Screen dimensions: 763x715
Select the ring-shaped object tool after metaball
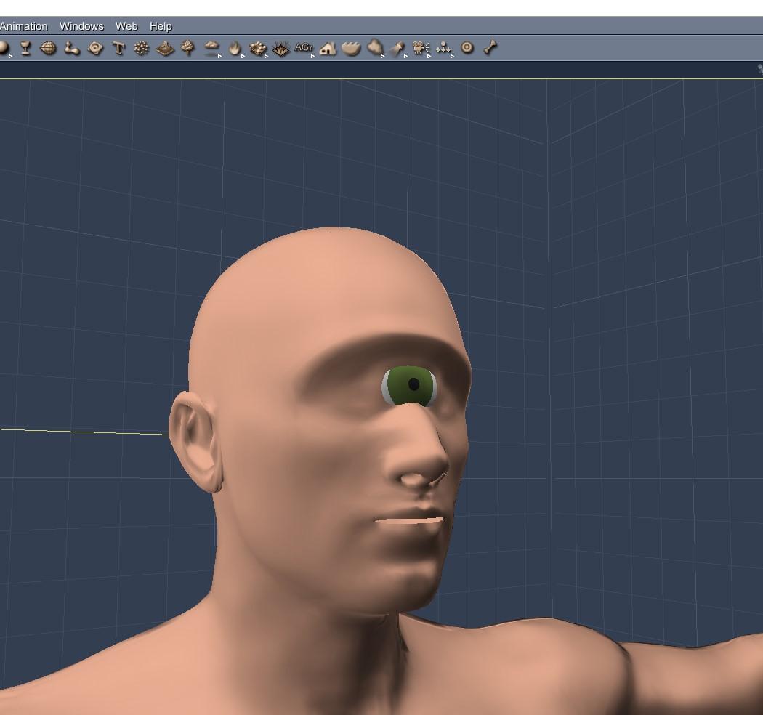pos(95,48)
